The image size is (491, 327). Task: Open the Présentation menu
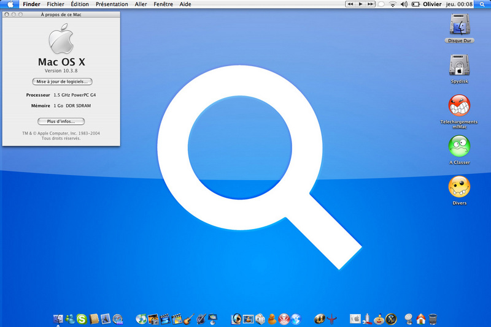pos(112,4)
